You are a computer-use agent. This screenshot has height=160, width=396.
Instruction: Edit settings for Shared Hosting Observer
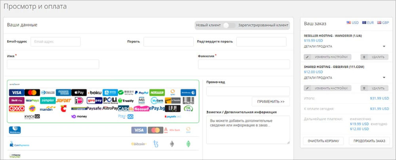click(327, 88)
